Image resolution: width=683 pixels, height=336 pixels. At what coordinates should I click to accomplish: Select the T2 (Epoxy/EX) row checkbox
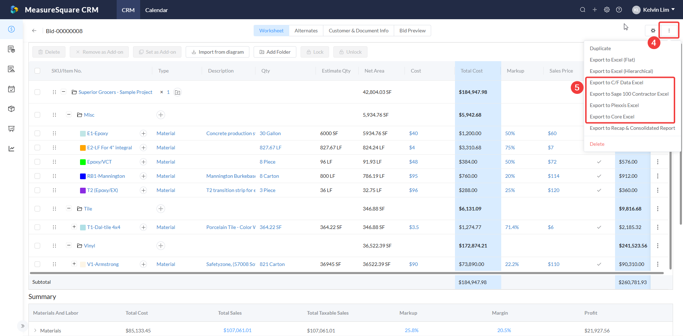coord(37,190)
